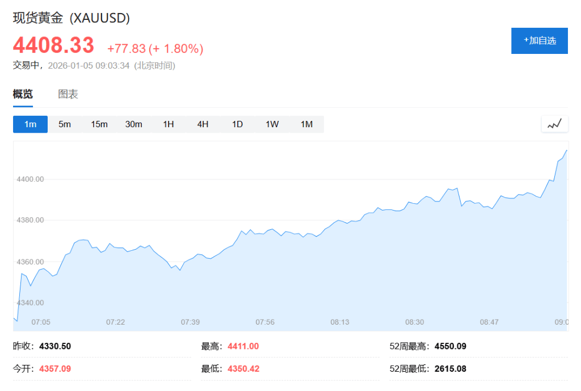The height and width of the screenshot is (391, 581).
Task: Click the 最高 value 4411.00
Action: pyautogui.click(x=243, y=346)
